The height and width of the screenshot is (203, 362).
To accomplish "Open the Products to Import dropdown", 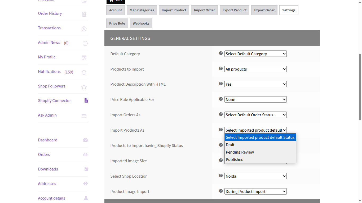I will 255,69.
